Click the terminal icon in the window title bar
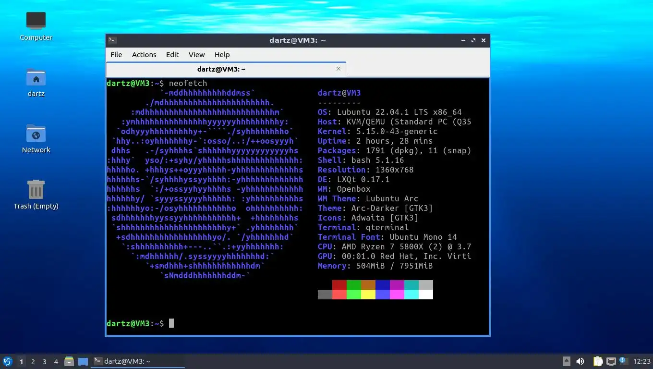The width and height of the screenshot is (653, 369). [x=112, y=40]
